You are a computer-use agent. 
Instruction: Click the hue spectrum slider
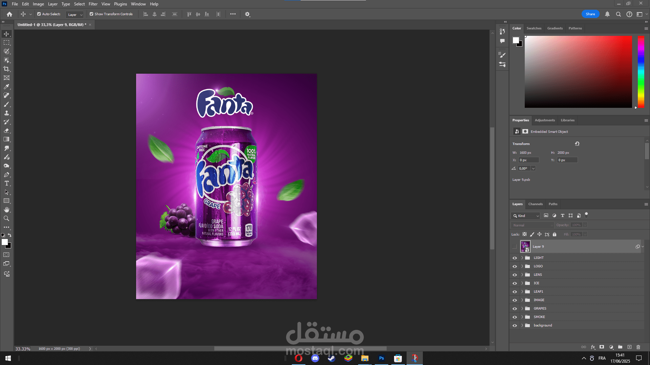(641, 72)
